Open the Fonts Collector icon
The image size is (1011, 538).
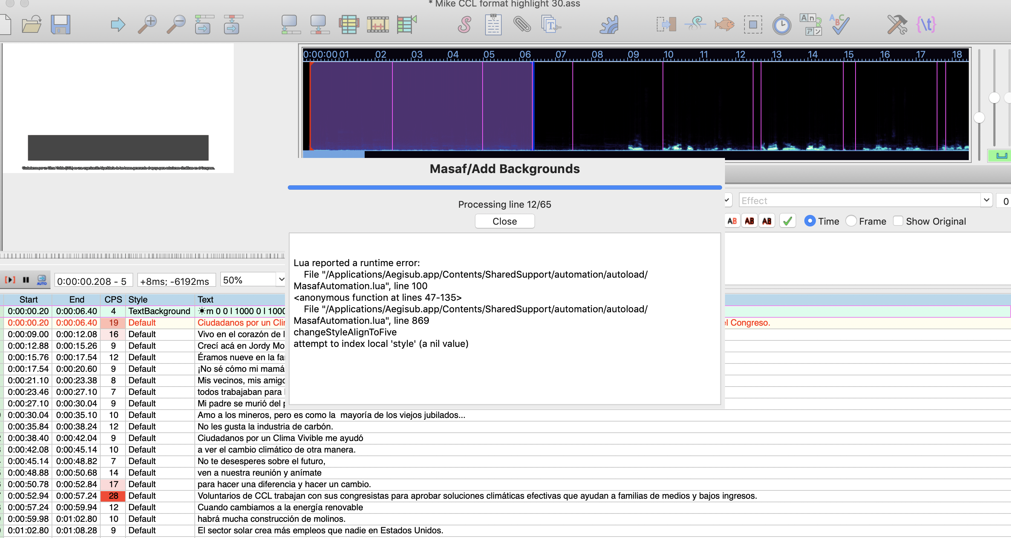(x=551, y=25)
